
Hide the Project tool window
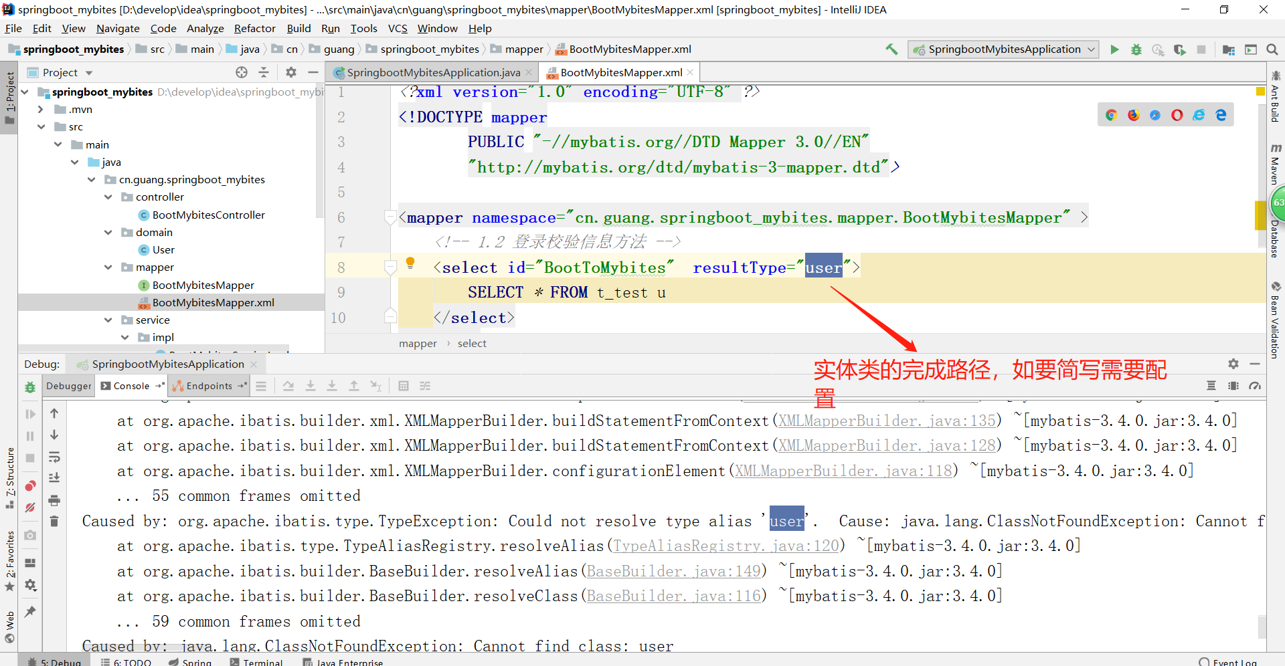pos(313,72)
